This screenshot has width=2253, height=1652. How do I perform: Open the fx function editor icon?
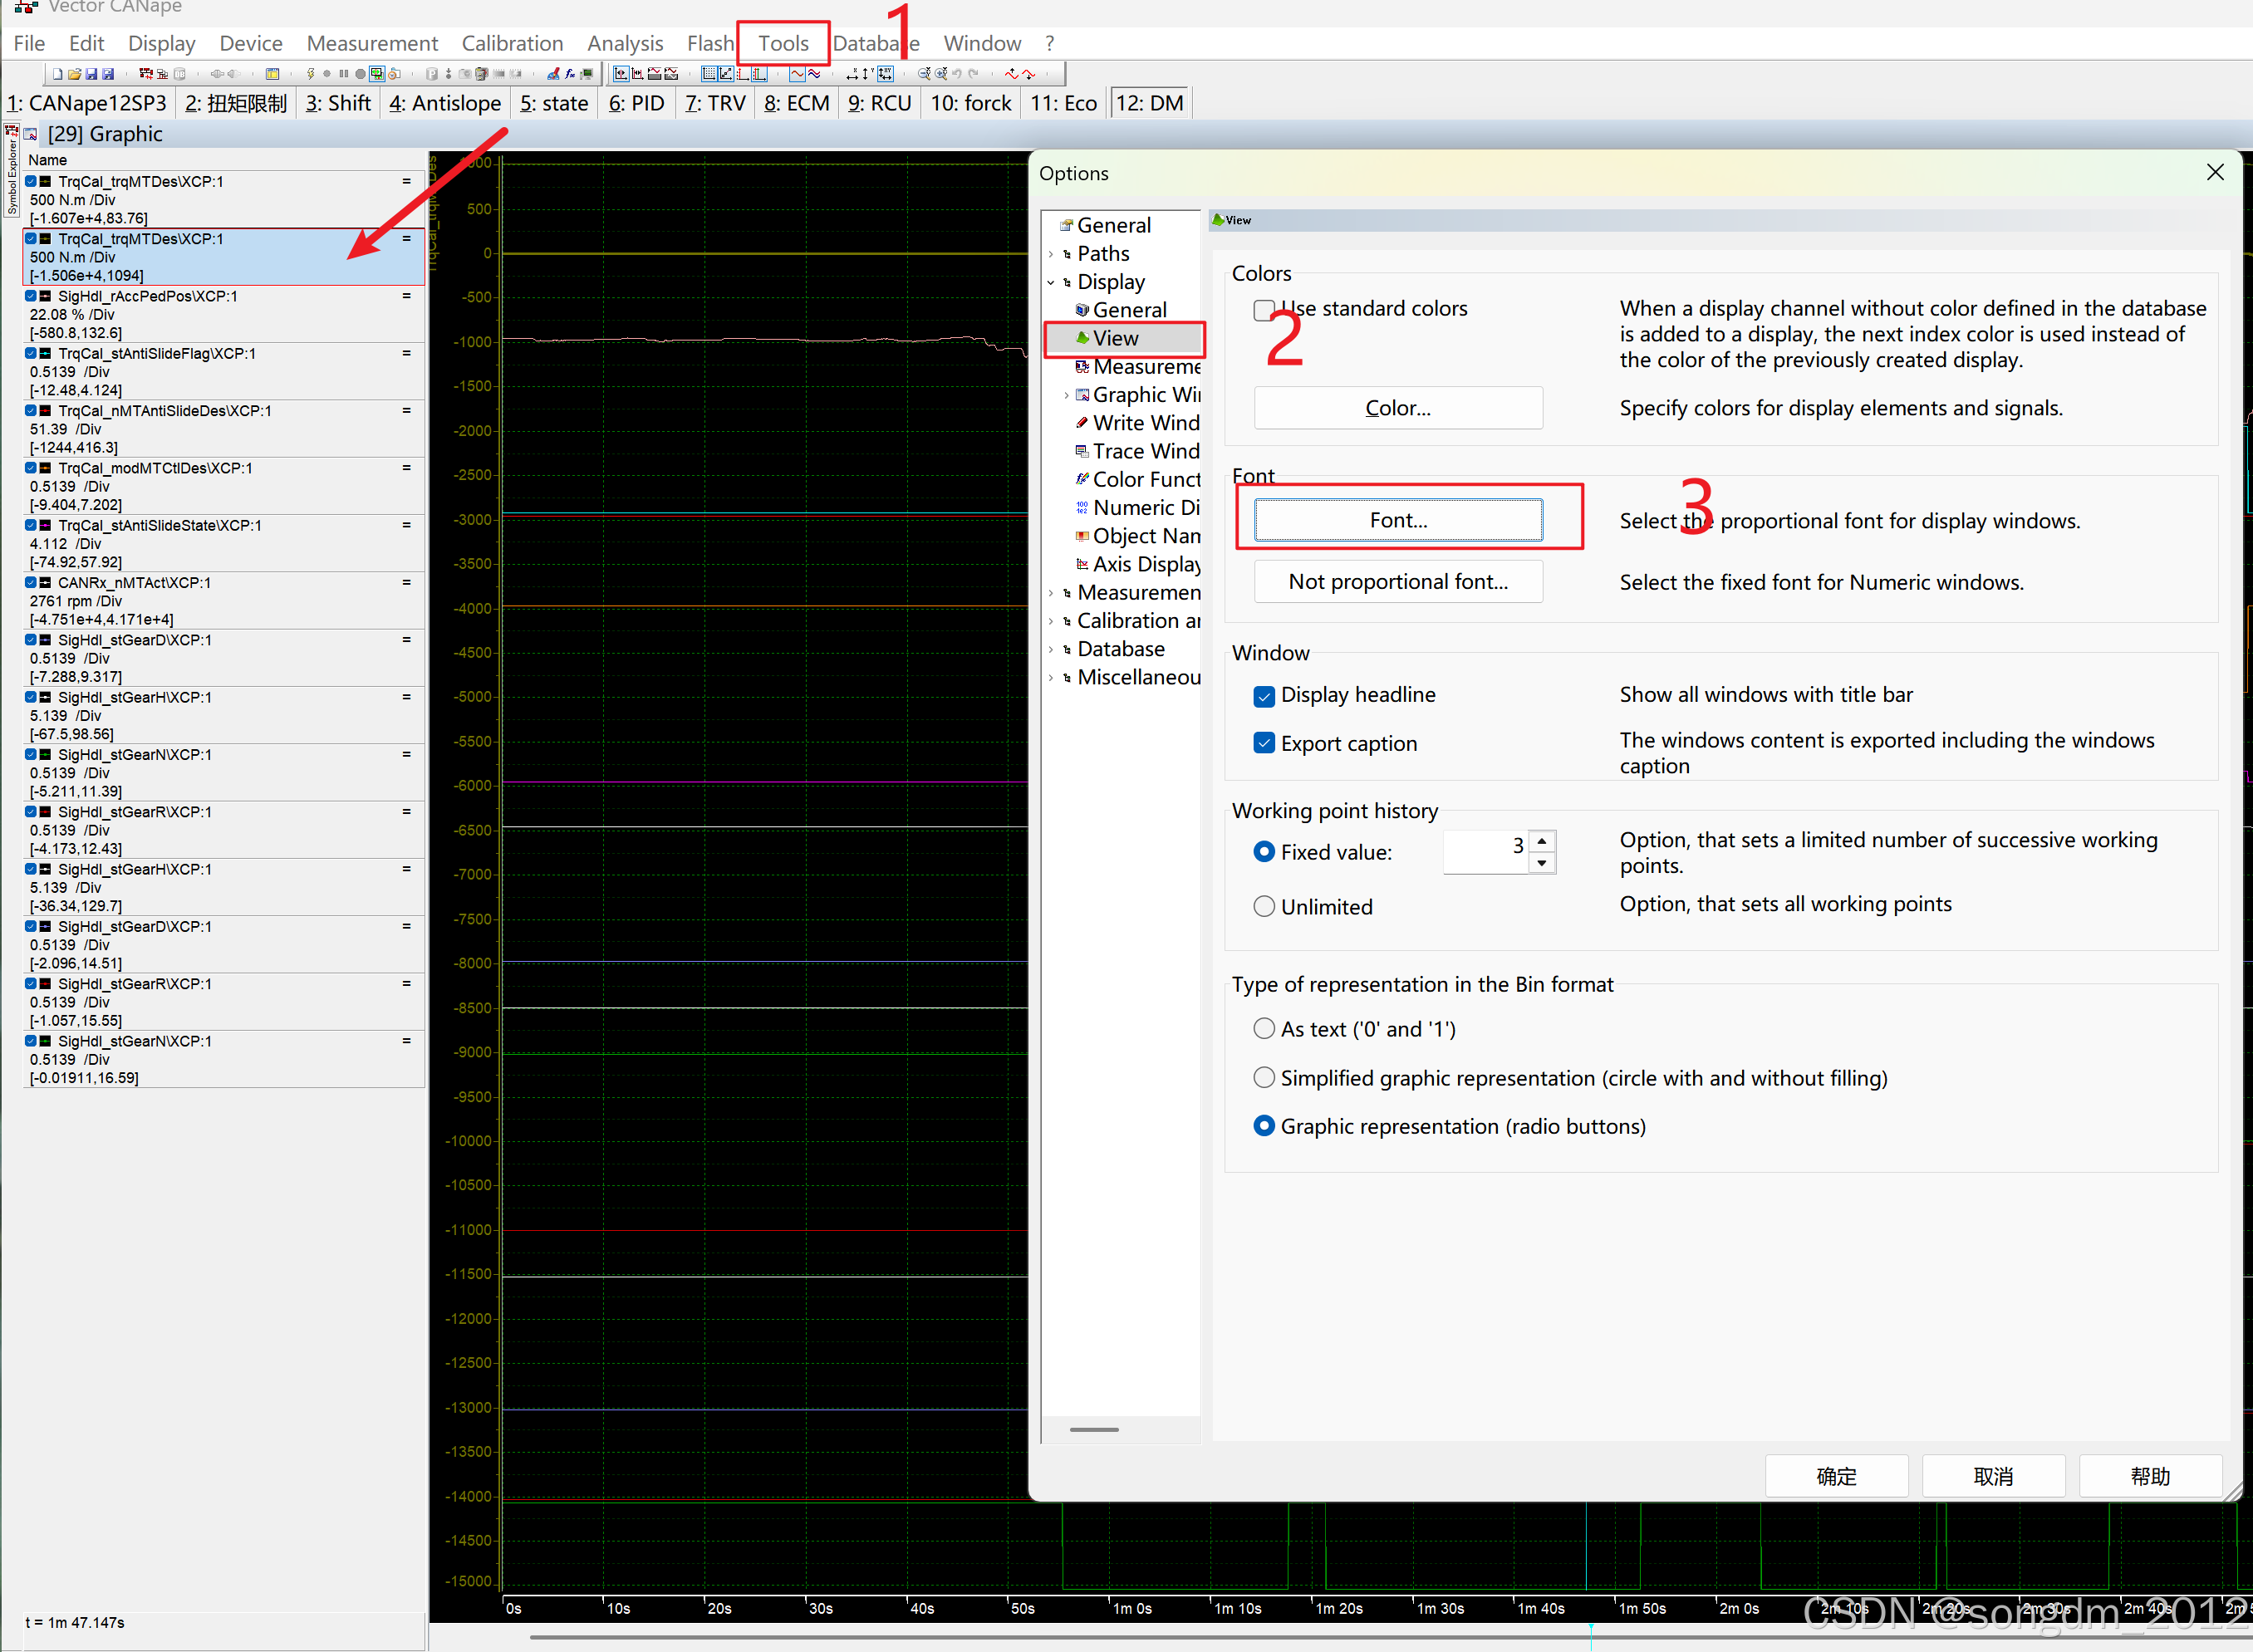tap(570, 74)
